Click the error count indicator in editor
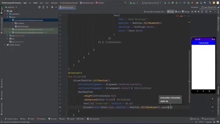Viewport: 220px width, 124px height. pyautogui.click(x=177, y=16)
